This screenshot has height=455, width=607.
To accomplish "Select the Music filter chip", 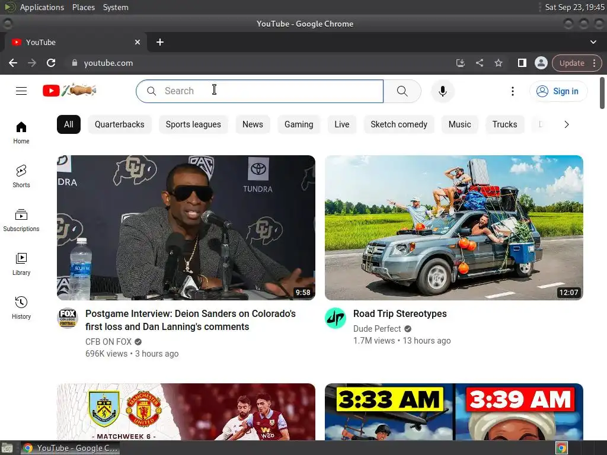I will click(459, 124).
